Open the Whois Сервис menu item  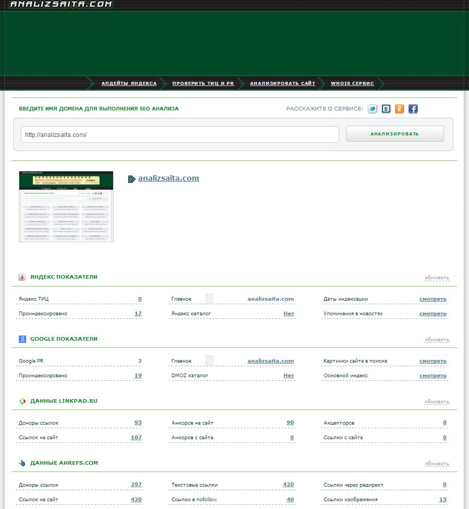coord(352,83)
